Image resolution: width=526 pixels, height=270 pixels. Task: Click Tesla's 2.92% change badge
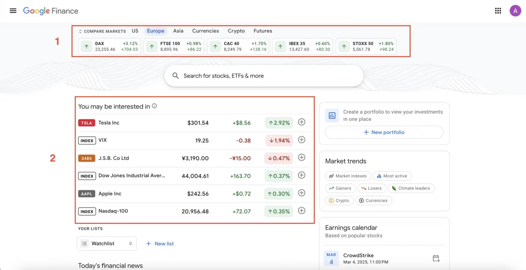(279, 123)
